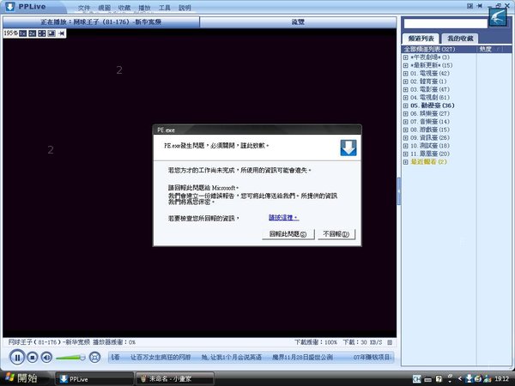The height and width of the screenshot is (386, 515).
Task: Open the 說明 menu
Action: pyautogui.click(x=185, y=8)
